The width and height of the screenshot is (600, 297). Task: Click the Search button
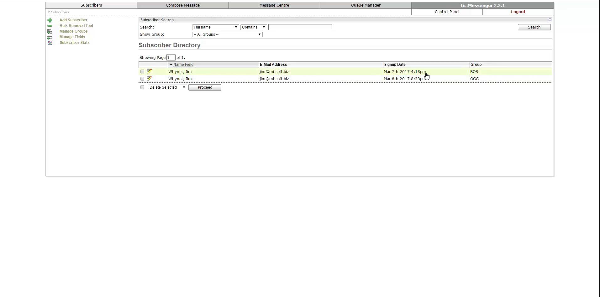[x=534, y=27]
